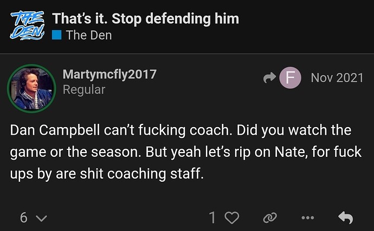This screenshot has height=231, width=374.
Task: Show who liked via the 1 count
Action: click(x=212, y=218)
